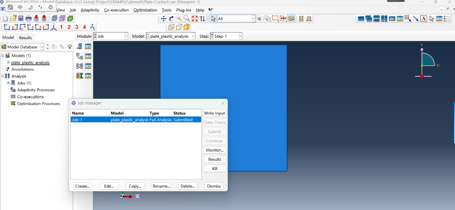
Task: Click the Open file folder icon
Action: [x=13, y=19]
